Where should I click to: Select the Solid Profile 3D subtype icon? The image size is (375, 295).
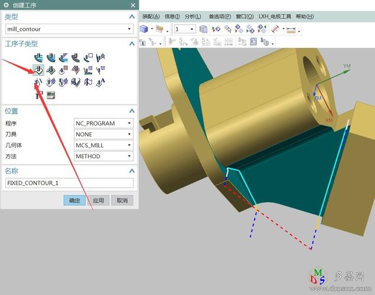click(76, 82)
